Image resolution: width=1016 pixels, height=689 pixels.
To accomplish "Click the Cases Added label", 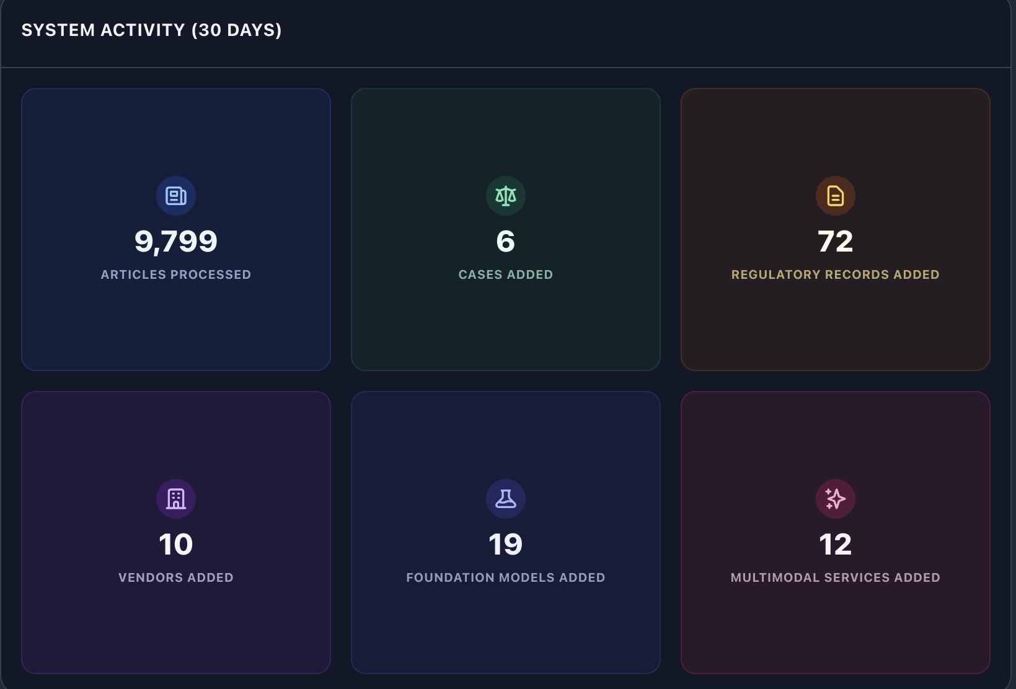I will tap(506, 274).
